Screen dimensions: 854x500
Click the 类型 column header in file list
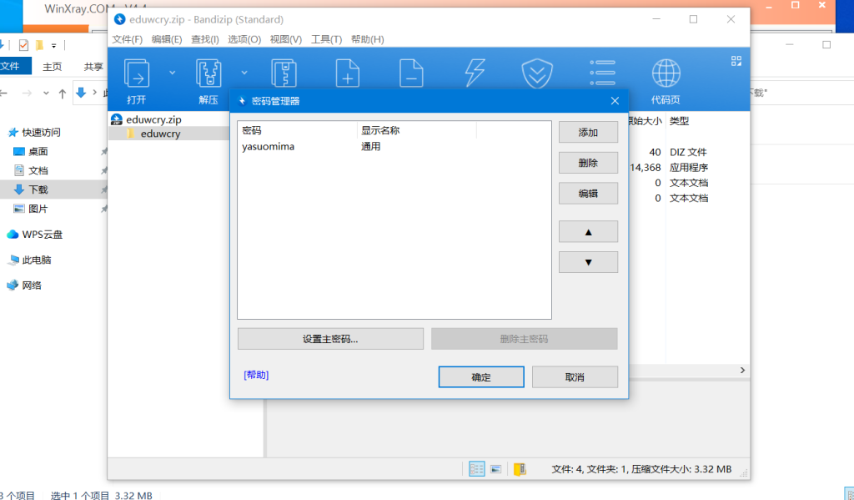click(679, 121)
